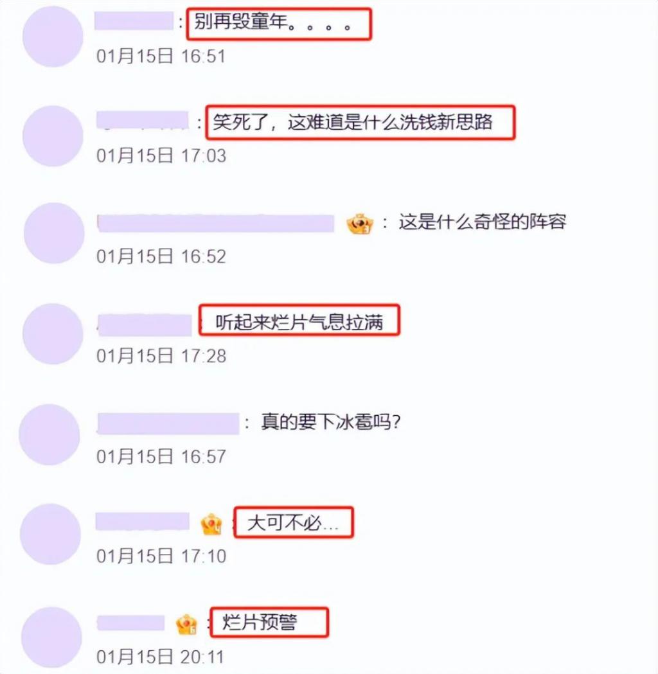Click avatar of "烂片预警" commenter
The width and height of the screenshot is (658, 674).
(51, 637)
